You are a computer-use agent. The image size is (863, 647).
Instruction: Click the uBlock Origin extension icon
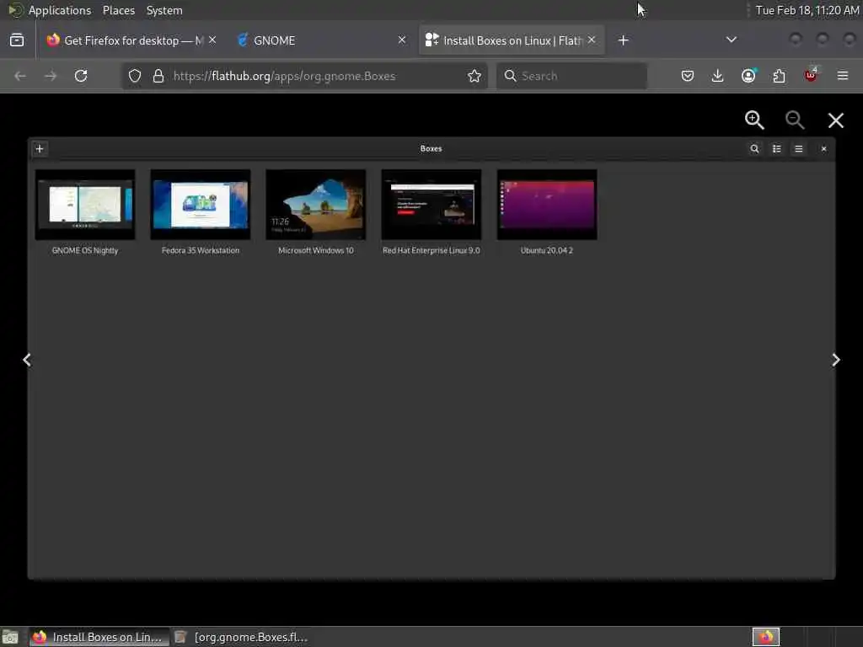pyautogui.click(x=811, y=75)
